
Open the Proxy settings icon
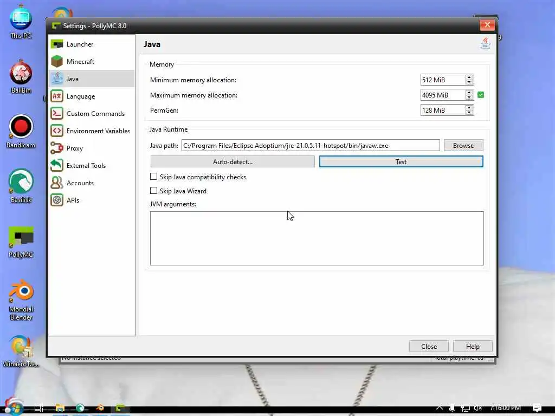click(56, 148)
